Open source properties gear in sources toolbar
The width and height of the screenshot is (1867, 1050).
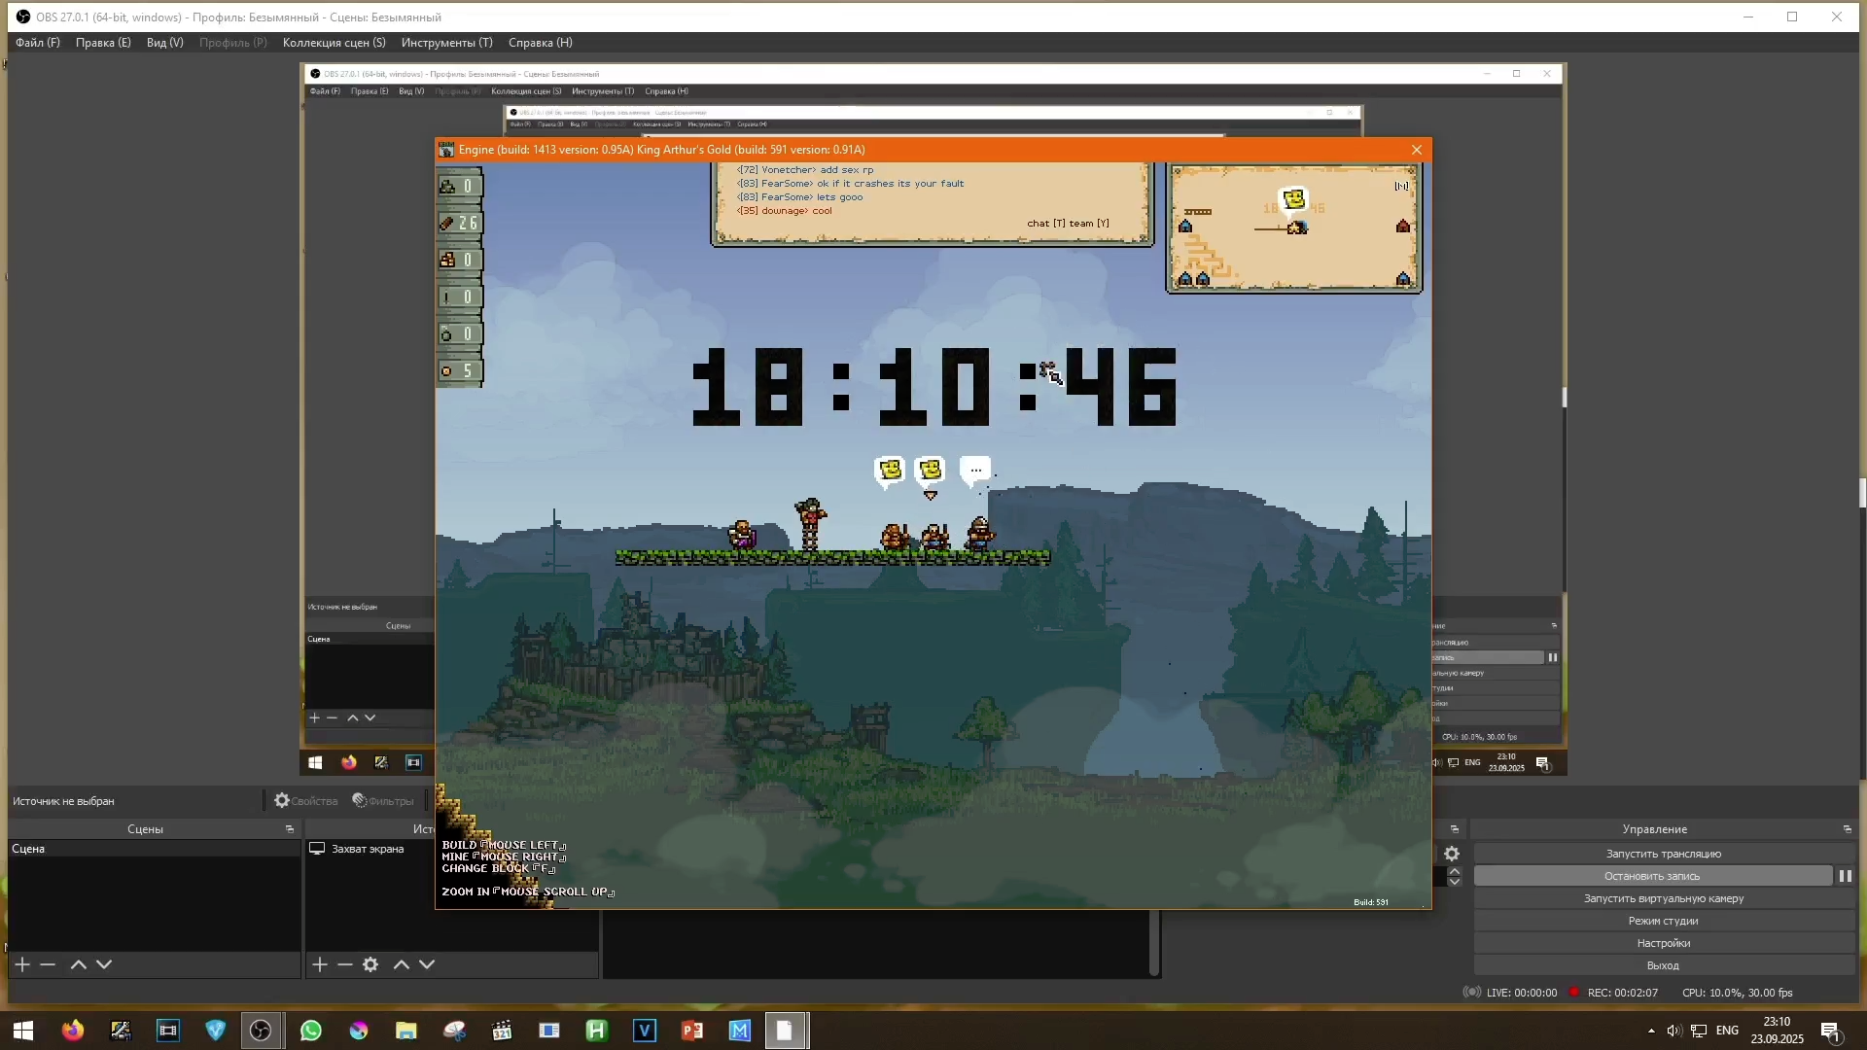click(x=370, y=964)
